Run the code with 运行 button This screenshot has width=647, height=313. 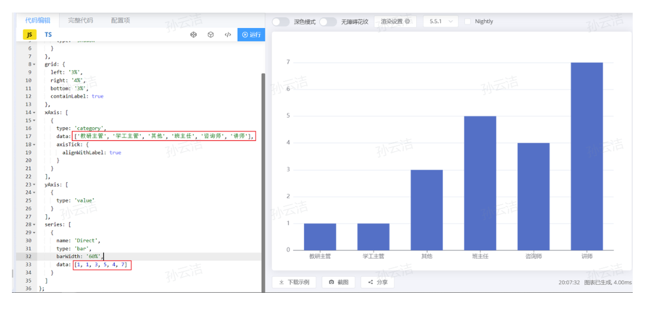(252, 35)
